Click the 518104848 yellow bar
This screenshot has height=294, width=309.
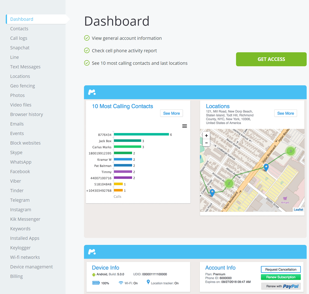tap(118, 184)
